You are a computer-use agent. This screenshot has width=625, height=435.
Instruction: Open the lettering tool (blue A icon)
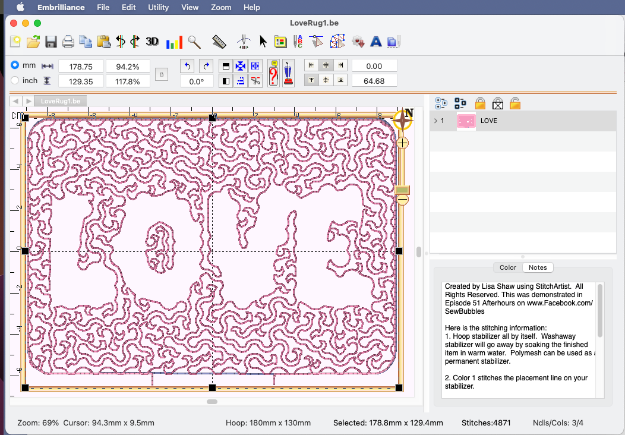pyautogui.click(x=375, y=42)
